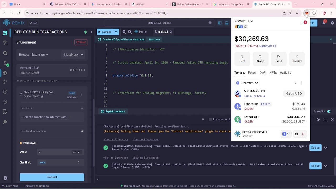Open FlashUSDTLiquidityBot three-dot options menu
Image resolution: width=336 pixels, height=189 pixels.
pyautogui.click(x=81, y=94)
